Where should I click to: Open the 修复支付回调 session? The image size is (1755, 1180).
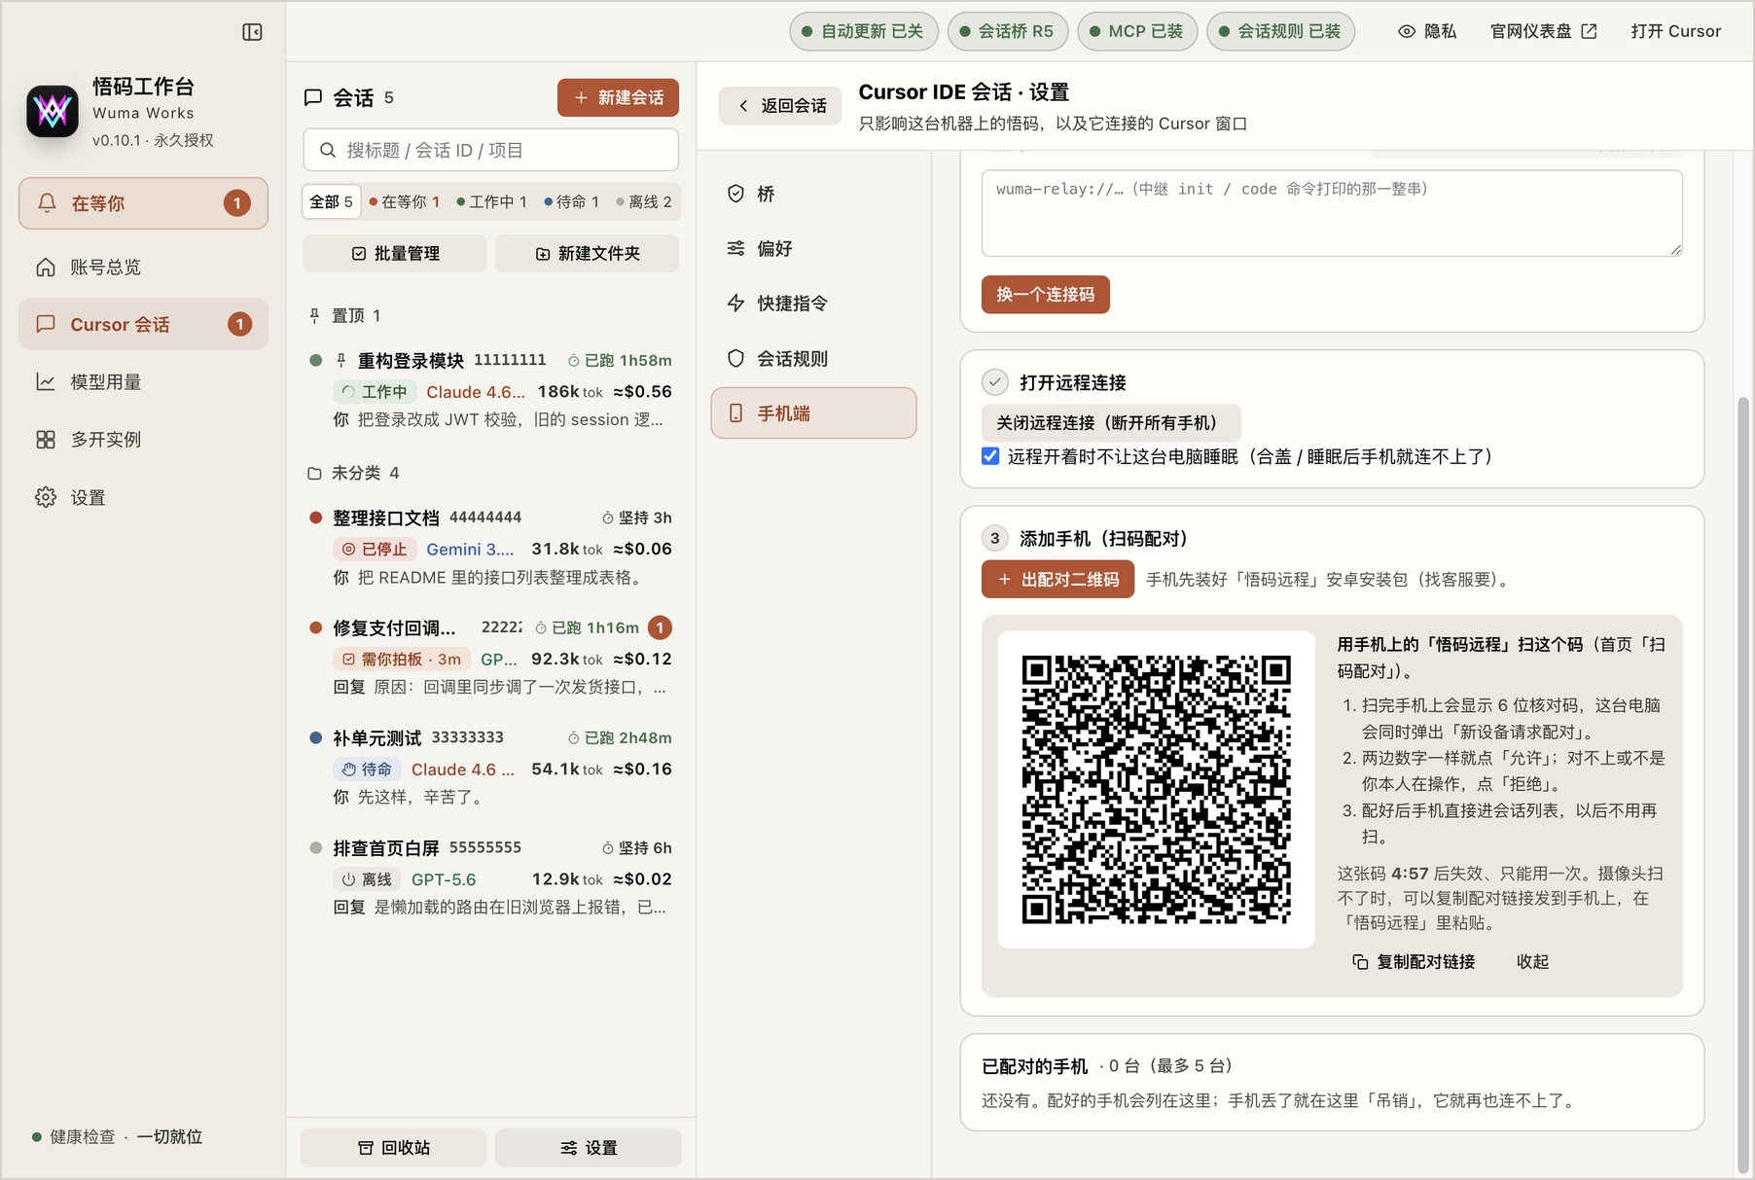click(x=490, y=657)
